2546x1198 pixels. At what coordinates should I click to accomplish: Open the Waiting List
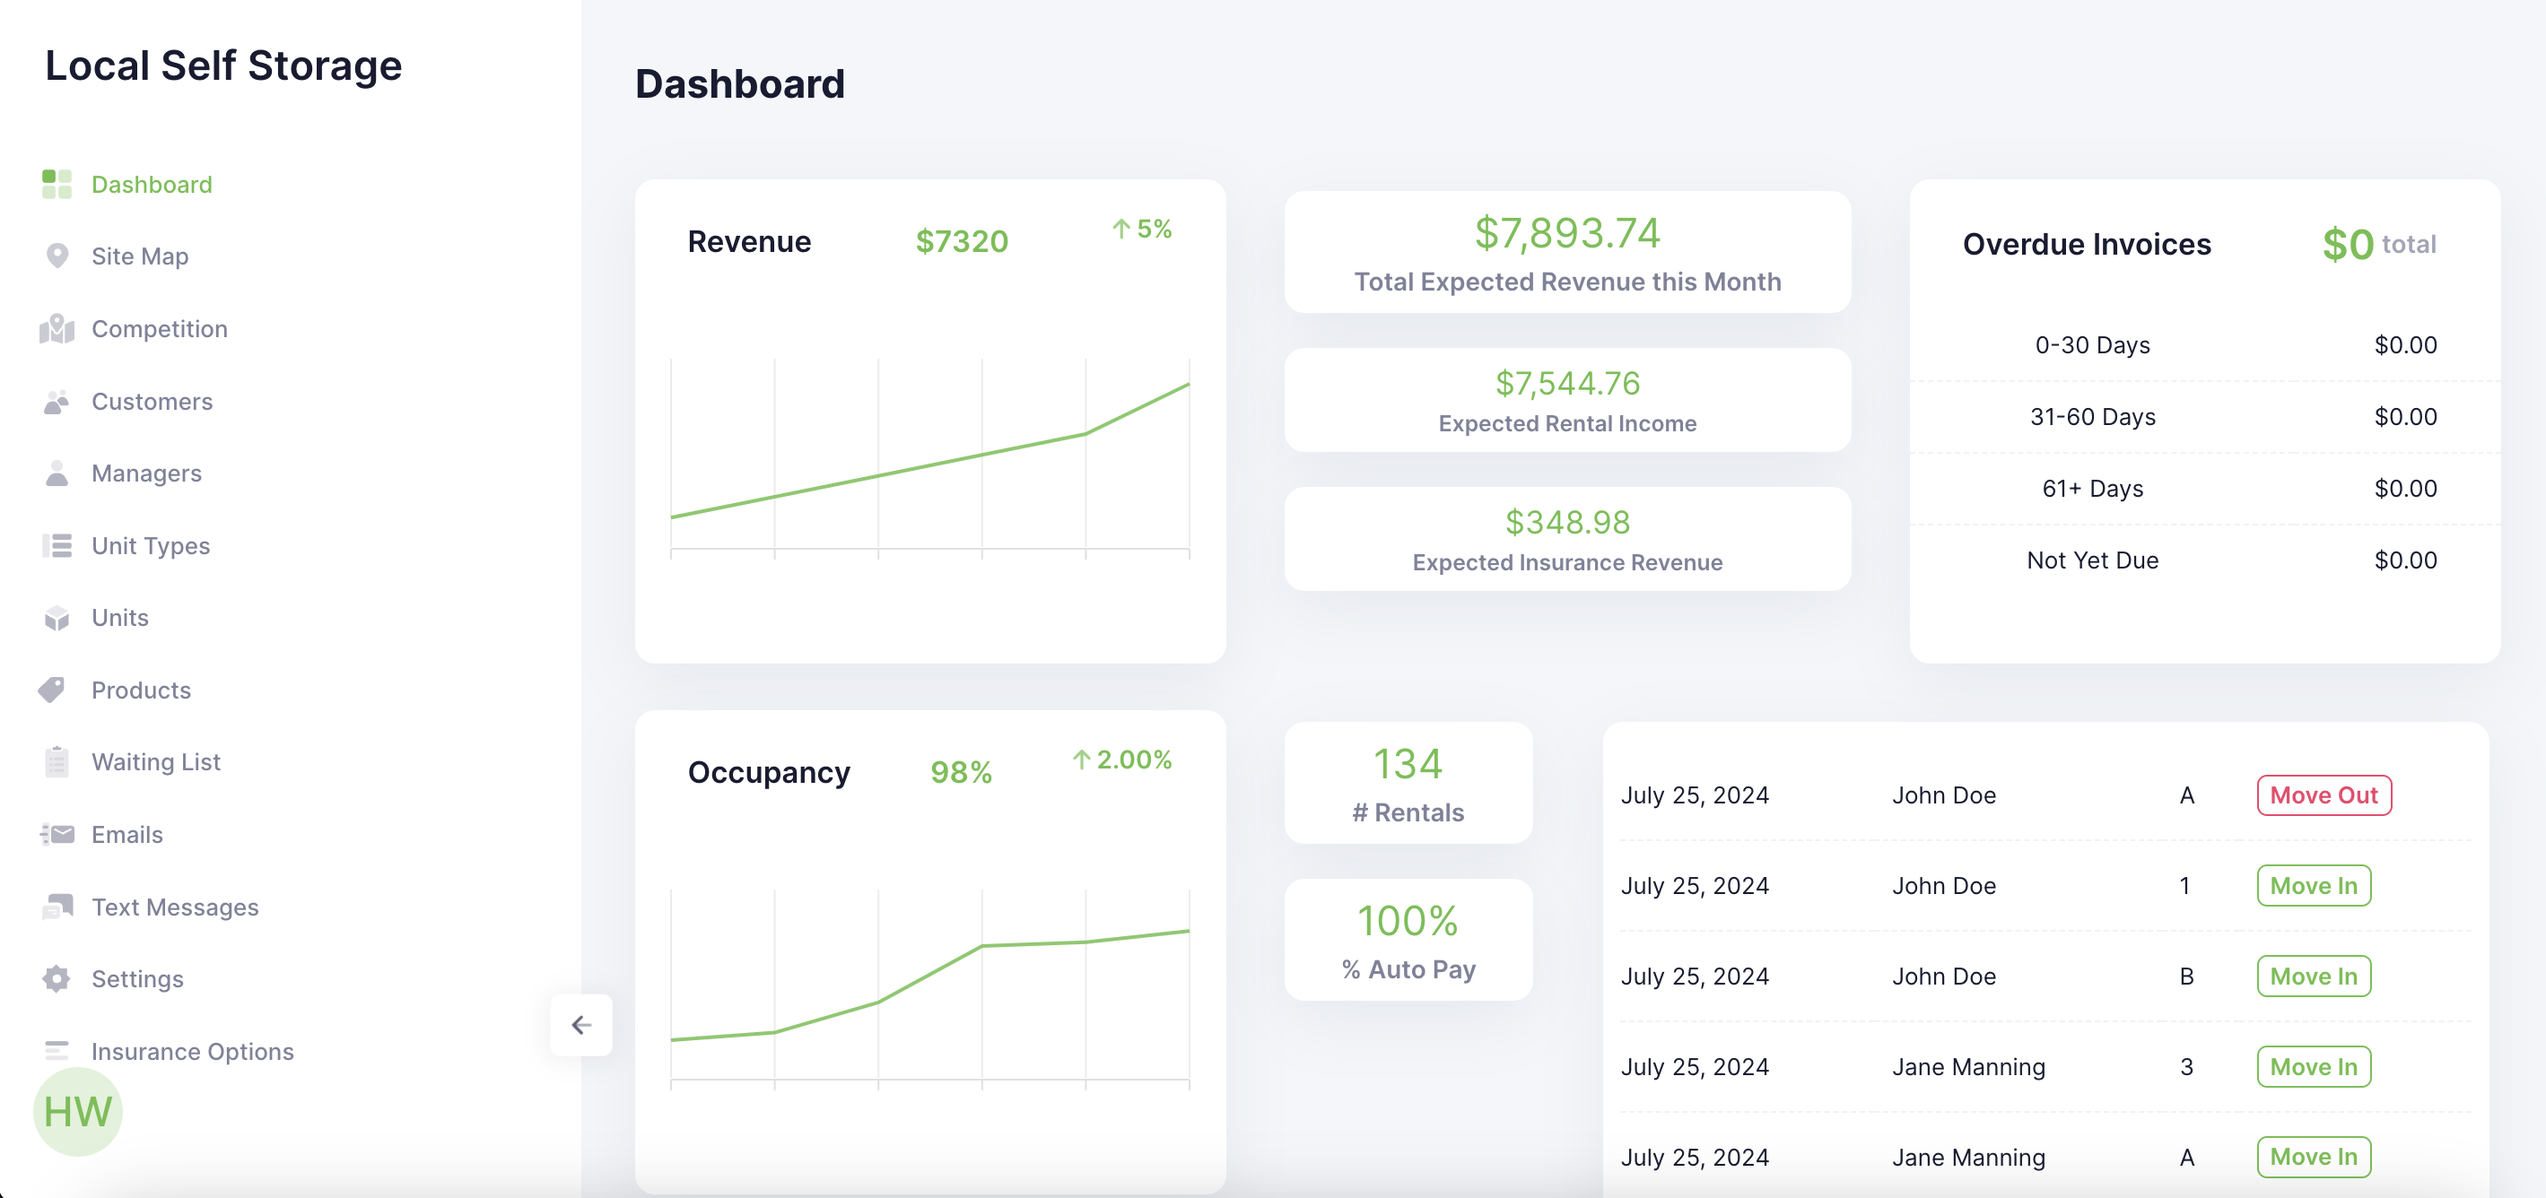pos(155,762)
